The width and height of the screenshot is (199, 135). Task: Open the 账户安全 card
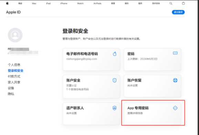coord(91,86)
